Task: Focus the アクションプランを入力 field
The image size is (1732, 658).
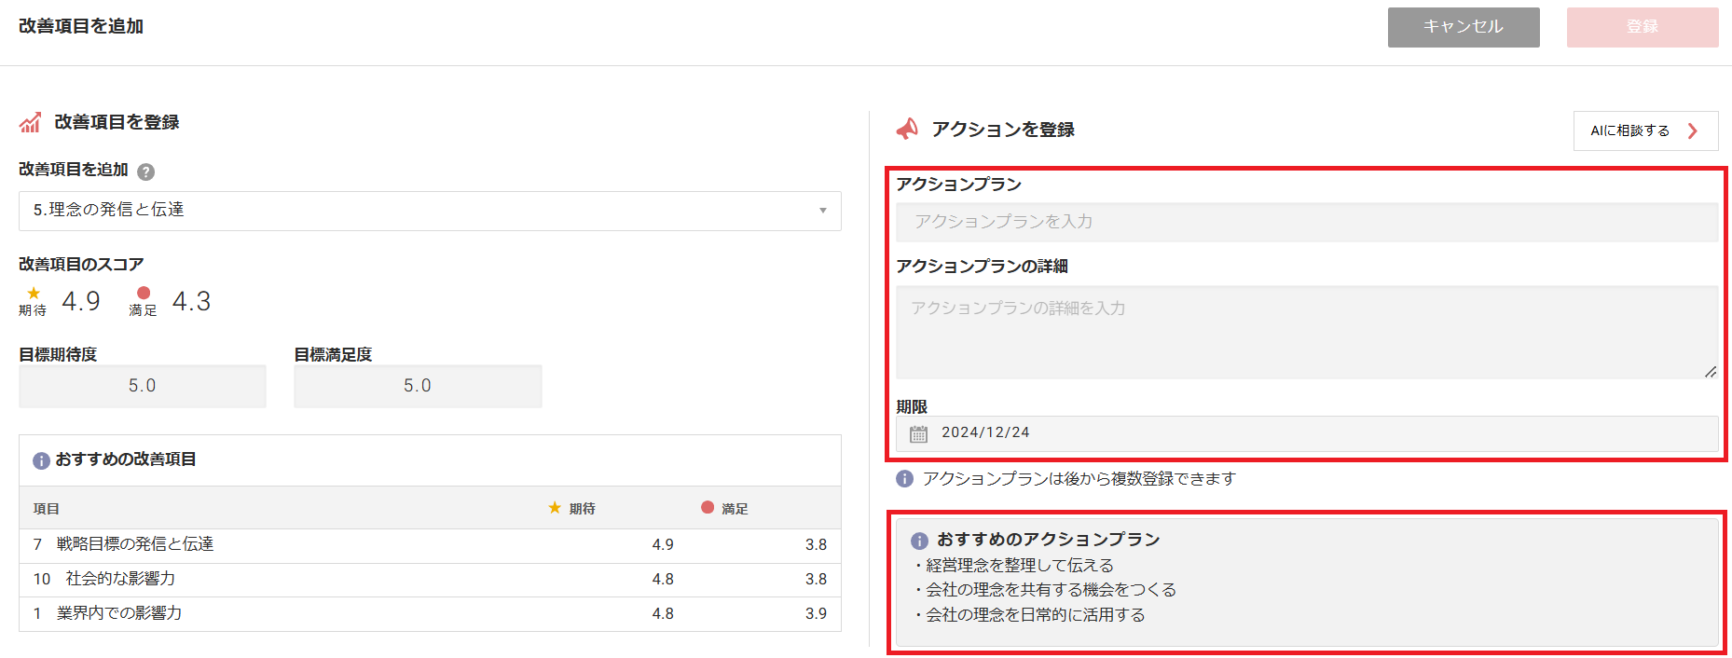Action: (x=1307, y=222)
